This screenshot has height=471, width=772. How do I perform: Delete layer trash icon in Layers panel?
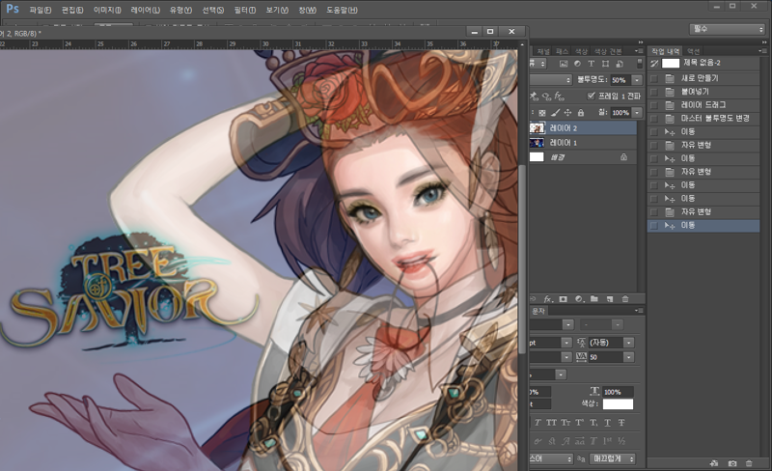pos(625,299)
